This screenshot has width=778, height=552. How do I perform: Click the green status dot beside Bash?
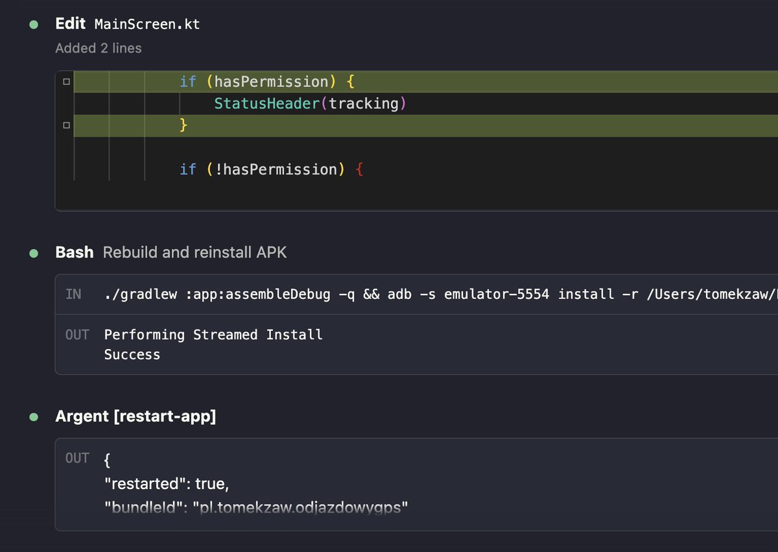(x=33, y=253)
